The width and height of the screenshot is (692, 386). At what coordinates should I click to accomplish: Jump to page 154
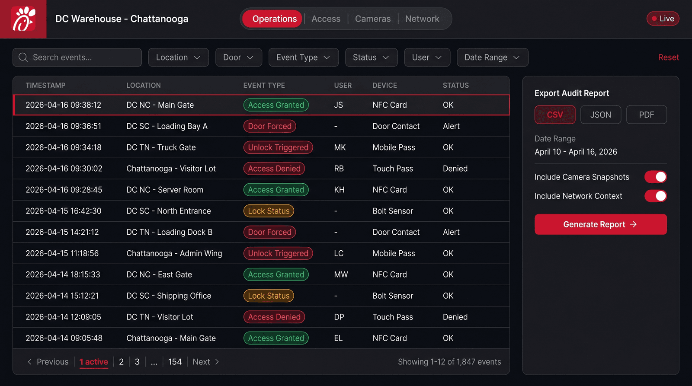175,362
